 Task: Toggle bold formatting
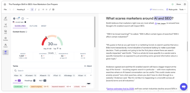click(32, 10)
